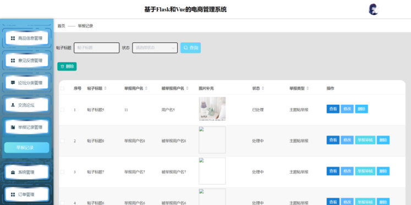Click 修改 for 帖子标题5 row
The width and height of the screenshot is (411, 205).
coord(347,109)
